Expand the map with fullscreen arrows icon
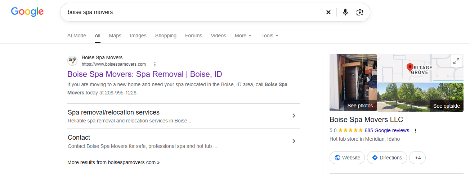 pyautogui.click(x=456, y=61)
